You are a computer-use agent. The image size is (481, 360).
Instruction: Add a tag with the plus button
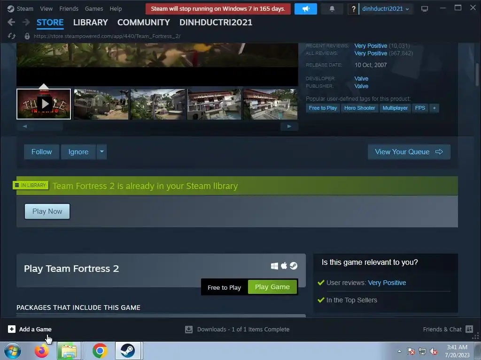(x=434, y=108)
